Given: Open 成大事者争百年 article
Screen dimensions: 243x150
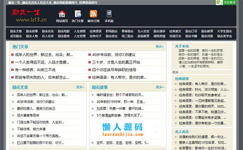Looking at the screenshot, I should click(x=28, y=115).
